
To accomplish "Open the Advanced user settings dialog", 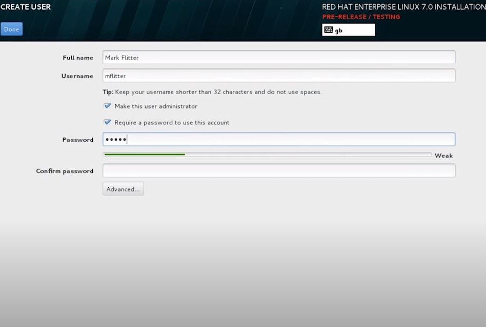I will pyautogui.click(x=123, y=188).
